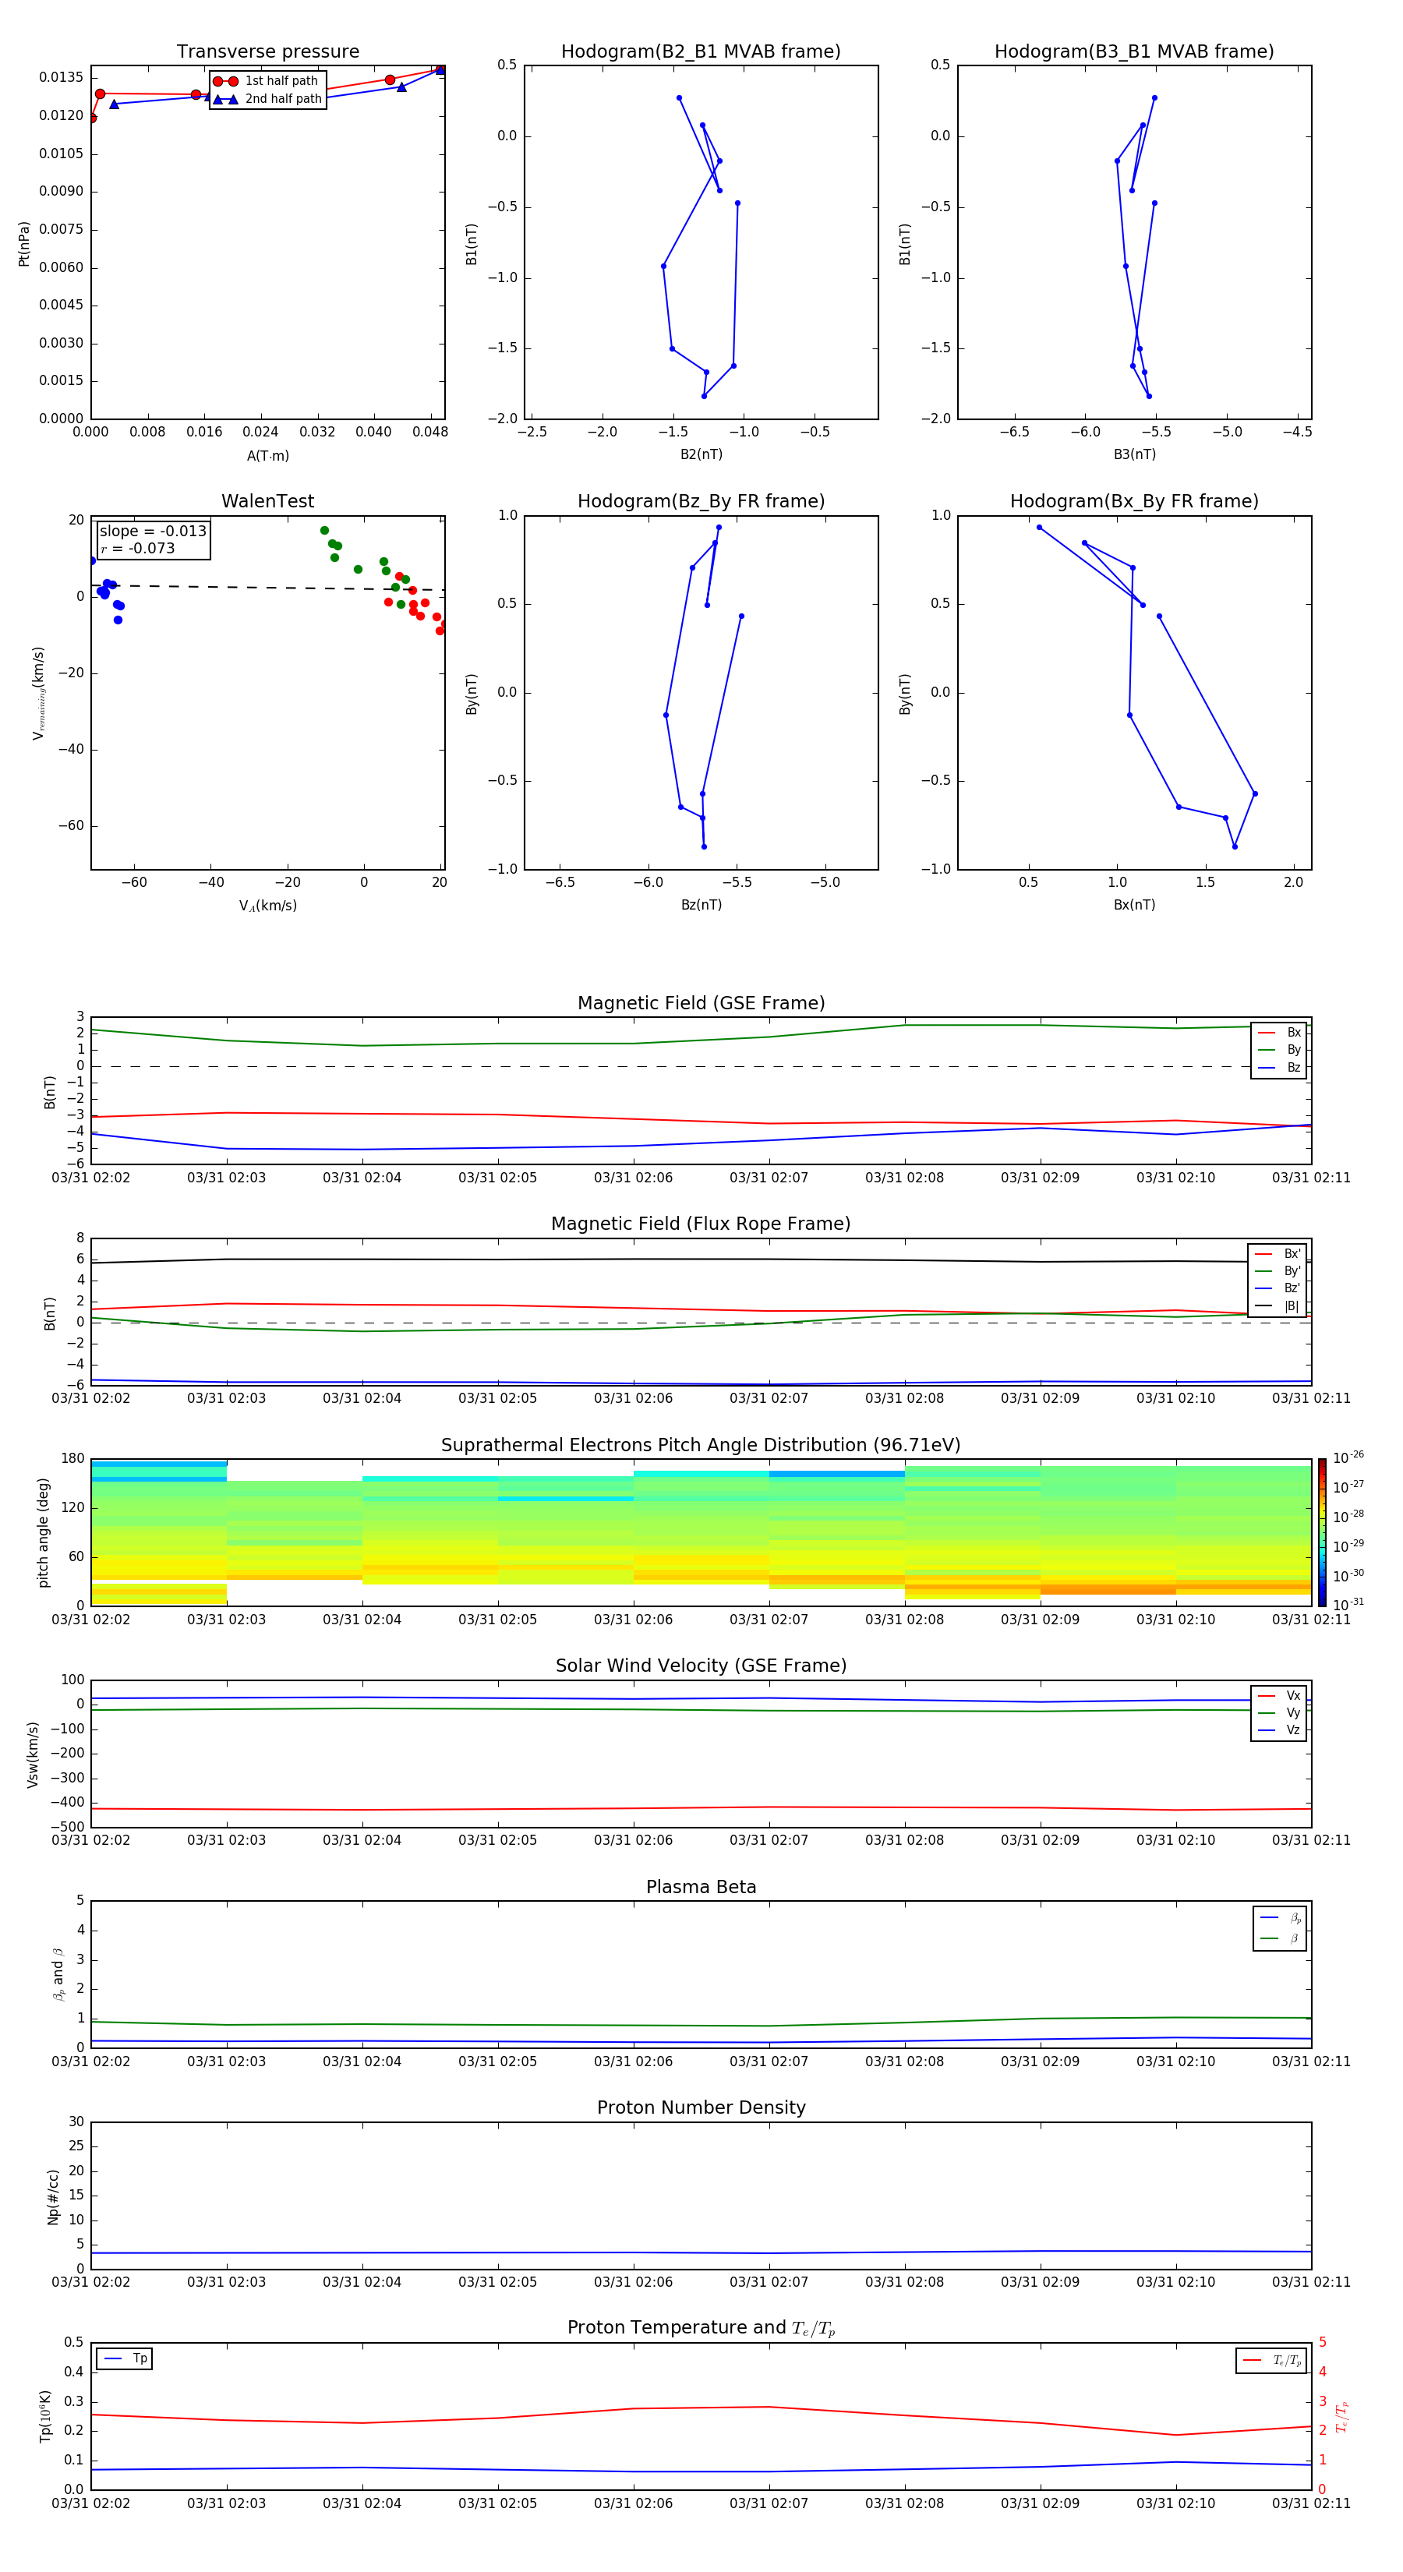Click the pitch angle intensity colorbar
The image size is (1403, 2572).
tap(1322, 1532)
